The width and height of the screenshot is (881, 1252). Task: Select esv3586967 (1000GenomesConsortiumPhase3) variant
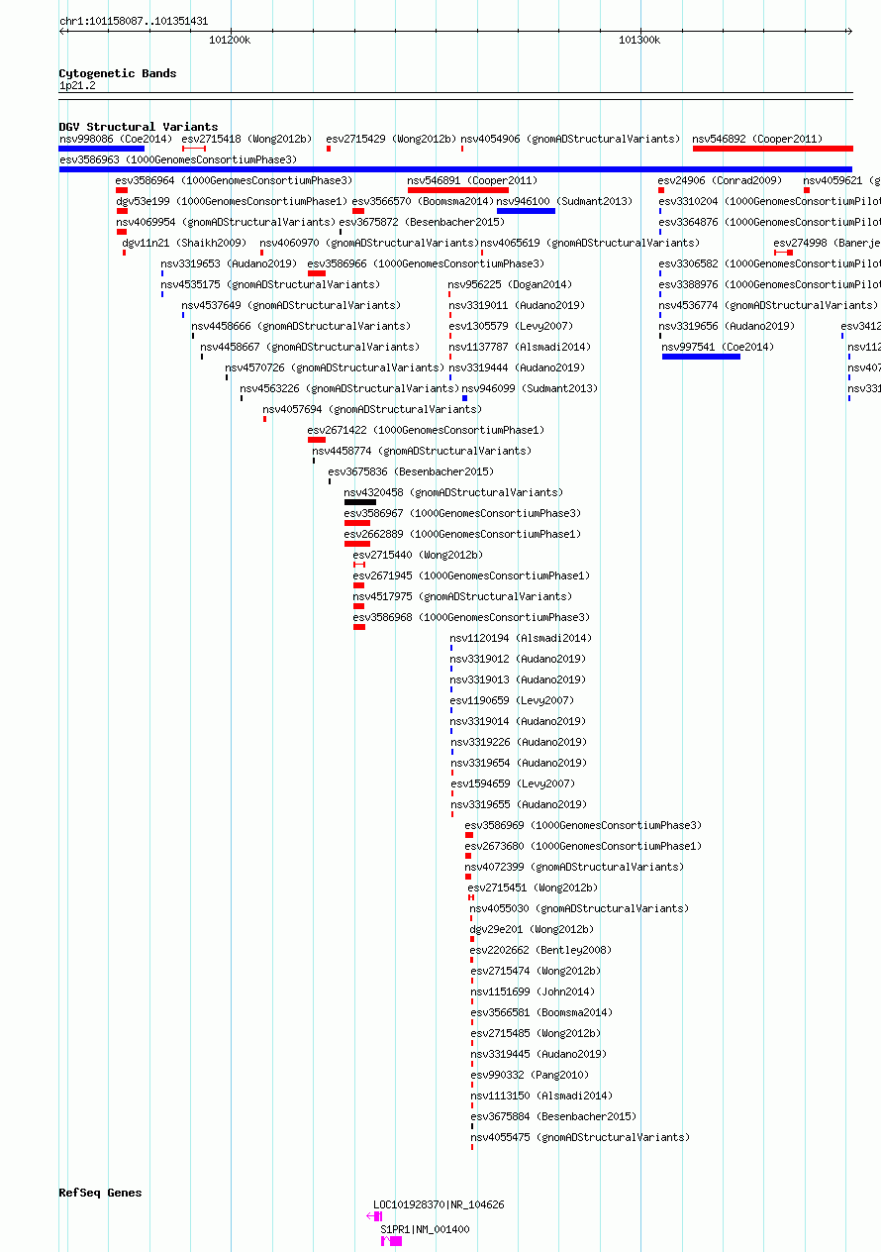point(462,514)
